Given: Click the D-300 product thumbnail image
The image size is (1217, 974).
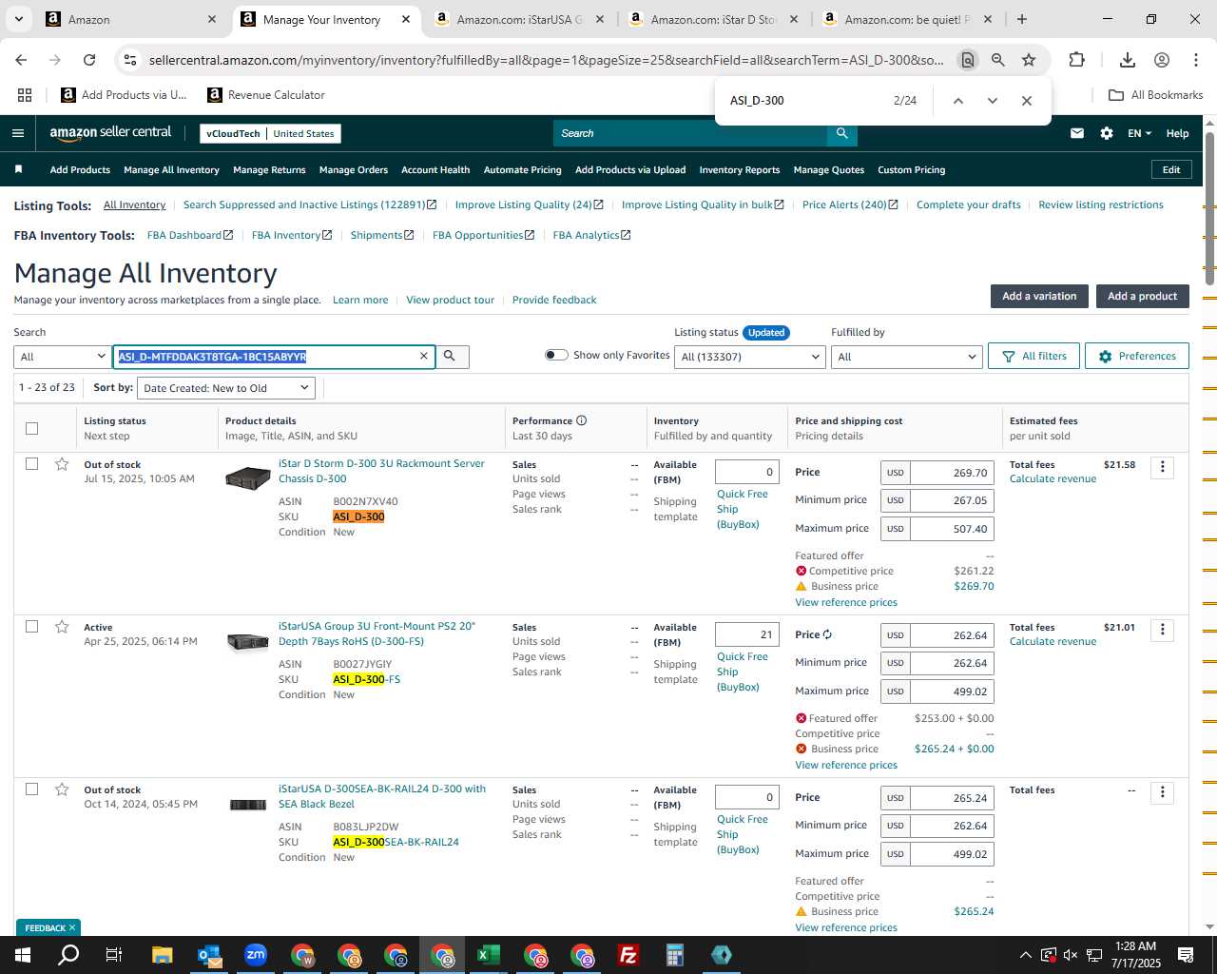Looking at the screenshot, I should 248,477.
